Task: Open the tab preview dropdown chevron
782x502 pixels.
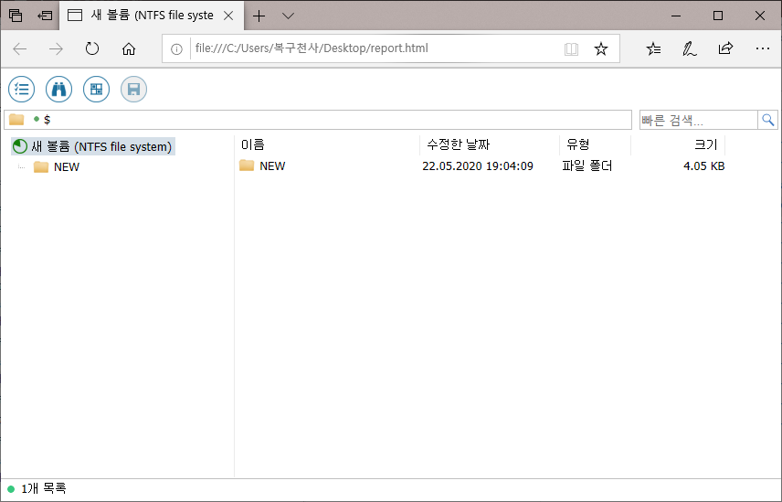Action: 288,16
